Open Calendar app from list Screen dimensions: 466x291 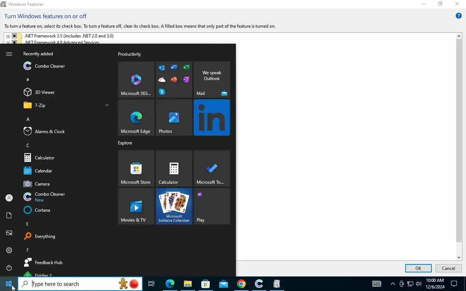[66, 171]
